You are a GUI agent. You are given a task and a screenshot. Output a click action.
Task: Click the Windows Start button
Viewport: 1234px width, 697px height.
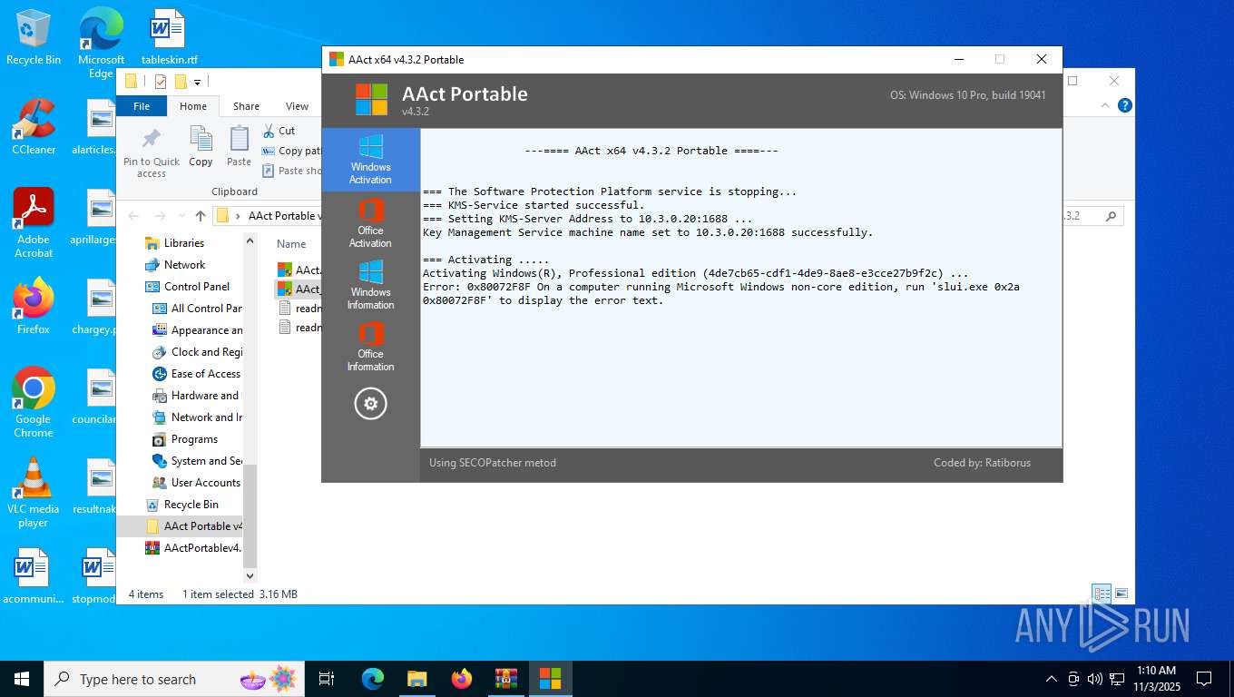(21, 679)
